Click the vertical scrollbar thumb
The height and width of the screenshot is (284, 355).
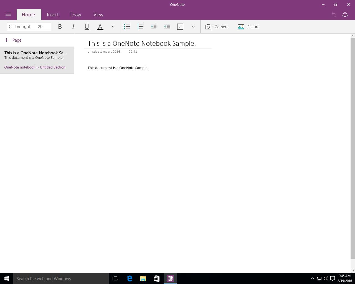(x=353, y=148)
